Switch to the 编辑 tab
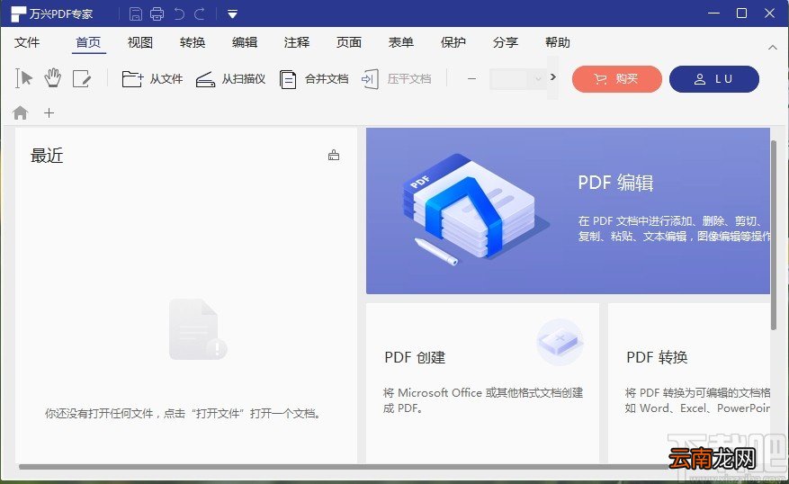 245,42
